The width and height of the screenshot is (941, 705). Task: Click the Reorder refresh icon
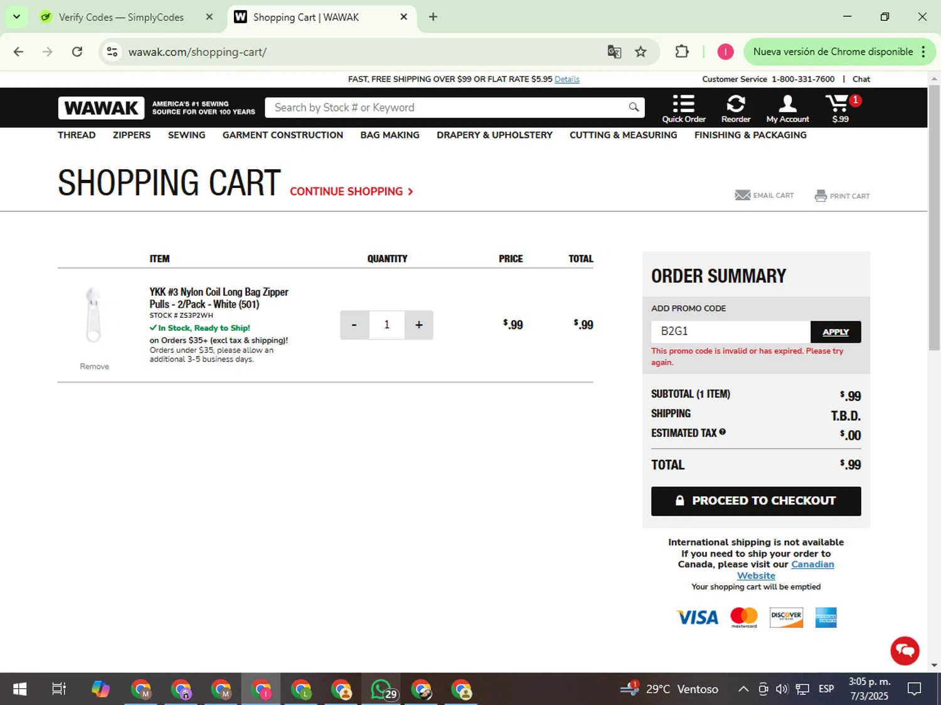pyautogui.click(x=736, y=103)
